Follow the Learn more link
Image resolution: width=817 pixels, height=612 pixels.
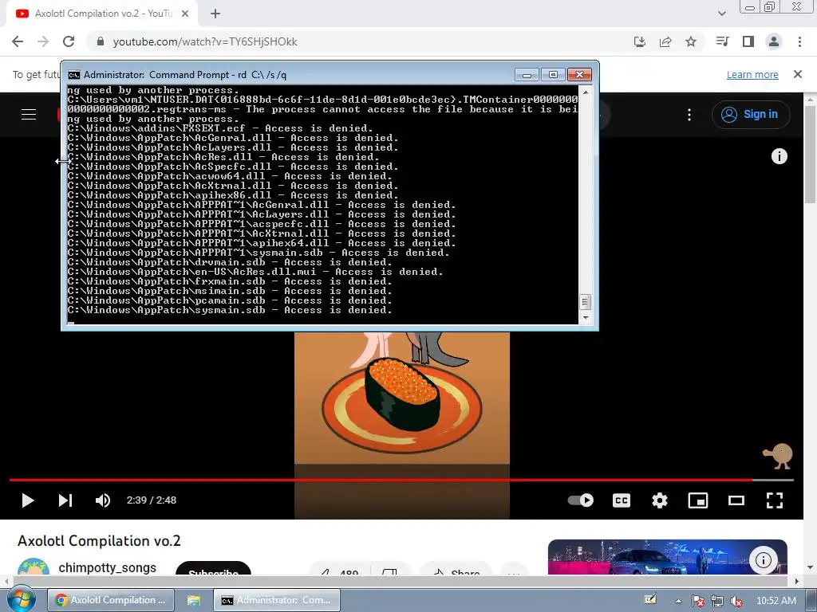[752, 74]
